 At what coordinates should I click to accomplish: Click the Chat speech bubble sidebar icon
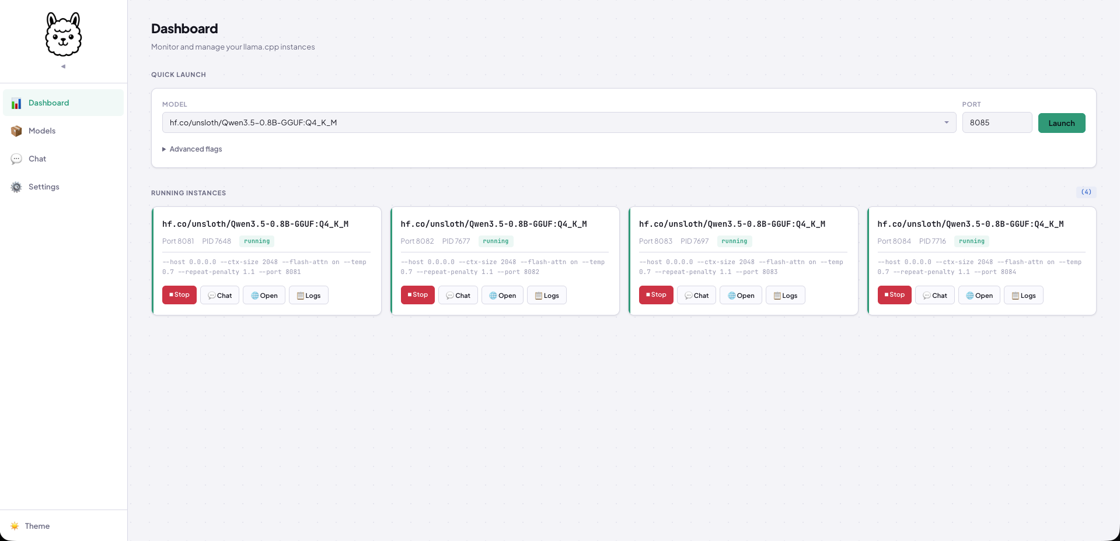click(16, 159)
